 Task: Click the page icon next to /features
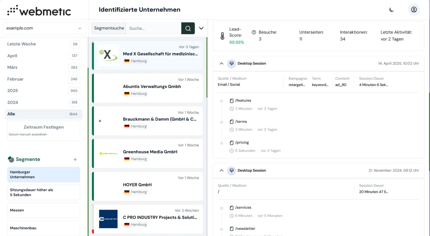[x=231, y=100]
